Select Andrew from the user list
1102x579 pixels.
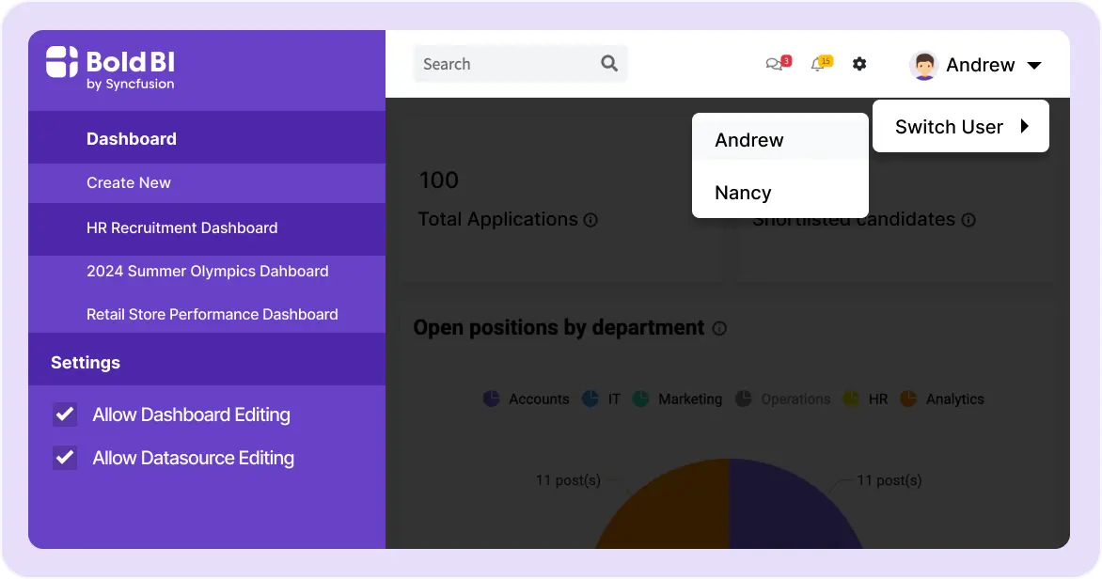(749, 140)
